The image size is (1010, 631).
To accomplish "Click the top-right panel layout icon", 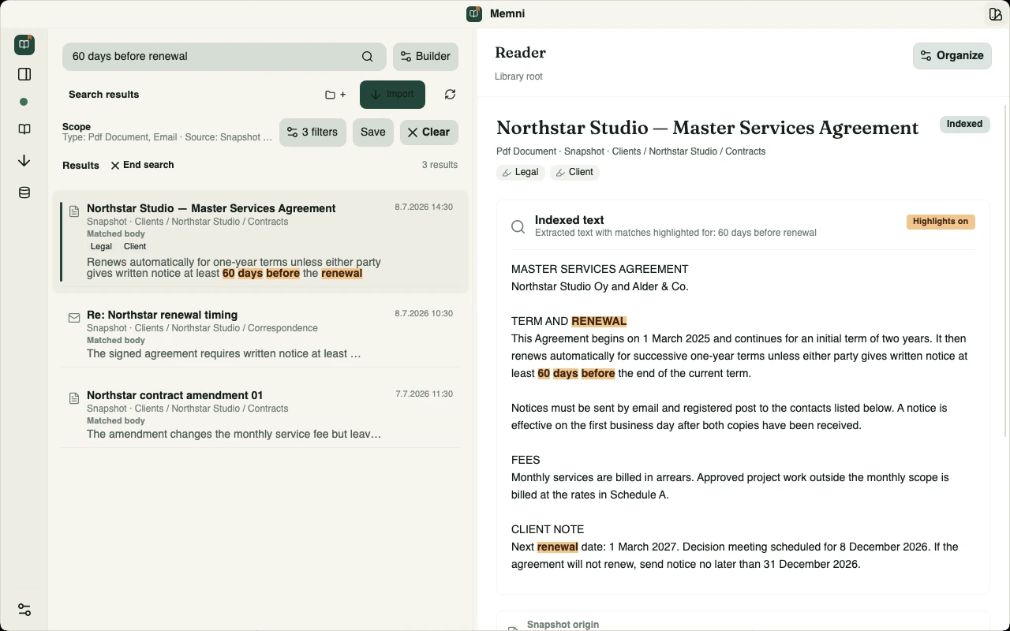I will (996, 14).
